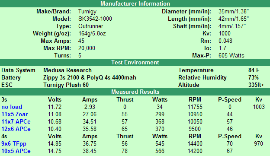Select the 10x5 APCe amps '38.45'
Screen dimensions: 270x156
[90, 151]
